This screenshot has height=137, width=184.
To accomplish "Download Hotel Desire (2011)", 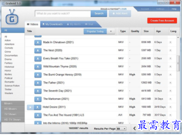I will pyautogui.click(x=38, y=107).
